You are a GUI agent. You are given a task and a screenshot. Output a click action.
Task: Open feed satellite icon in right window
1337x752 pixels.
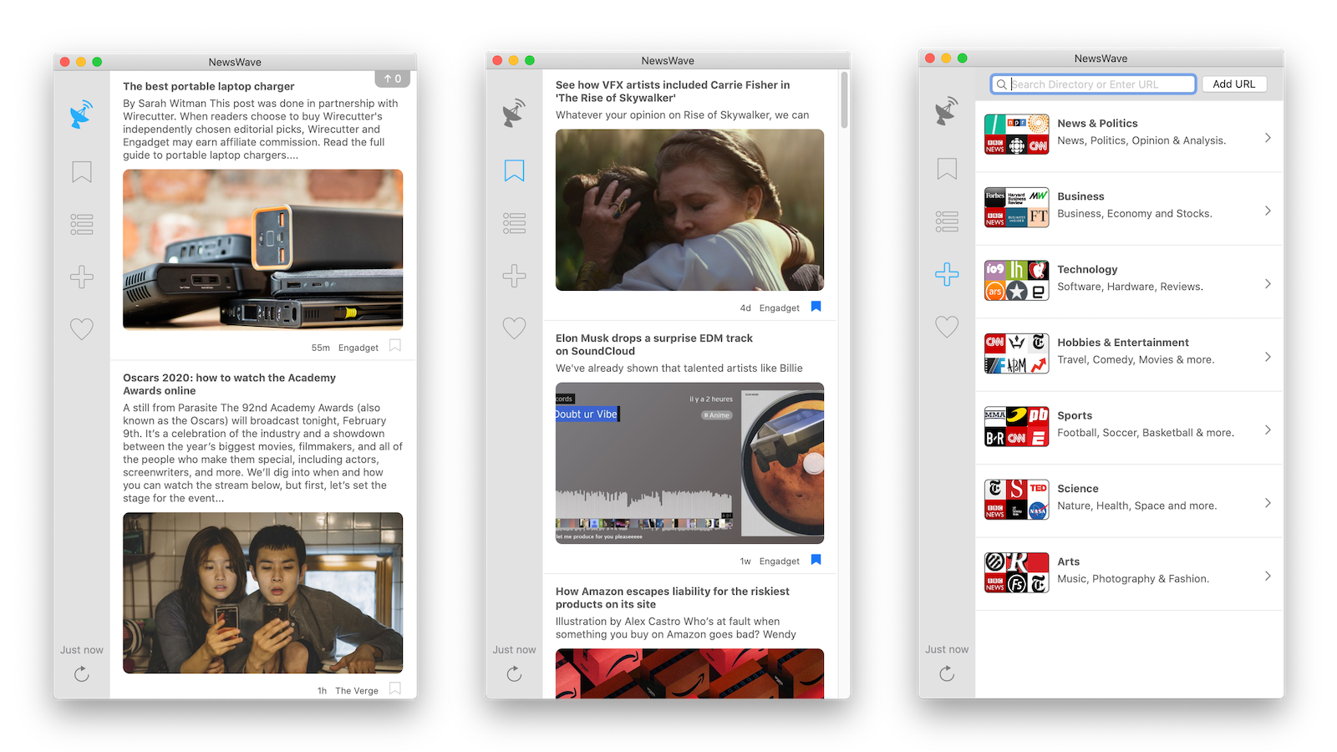(947, 110)
